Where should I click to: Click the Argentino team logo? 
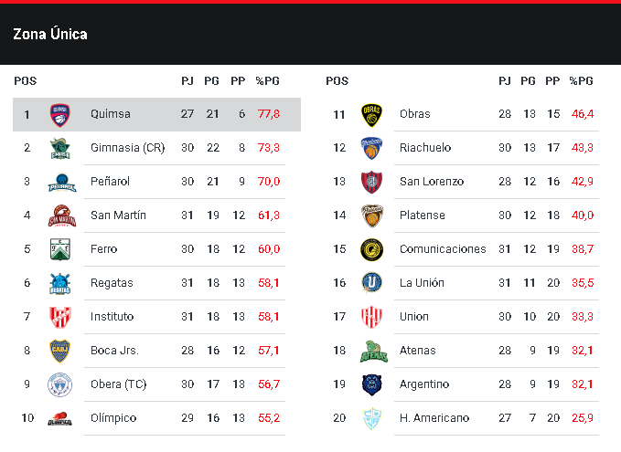(x=371, y=384)
